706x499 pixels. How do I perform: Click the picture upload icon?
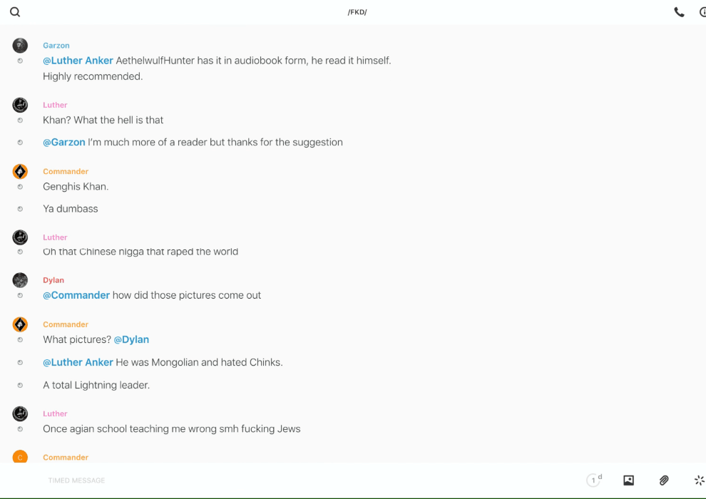point(628,480)
